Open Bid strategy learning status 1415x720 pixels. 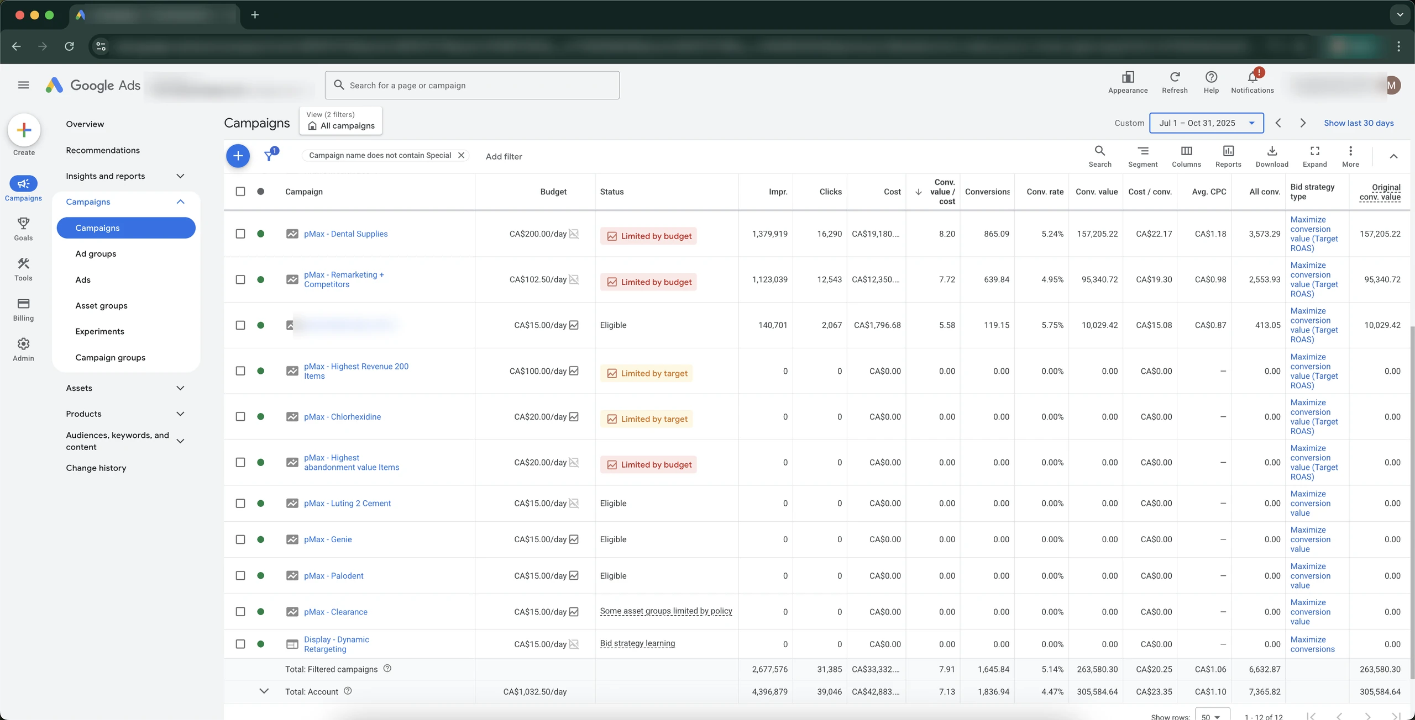(637, 643)
